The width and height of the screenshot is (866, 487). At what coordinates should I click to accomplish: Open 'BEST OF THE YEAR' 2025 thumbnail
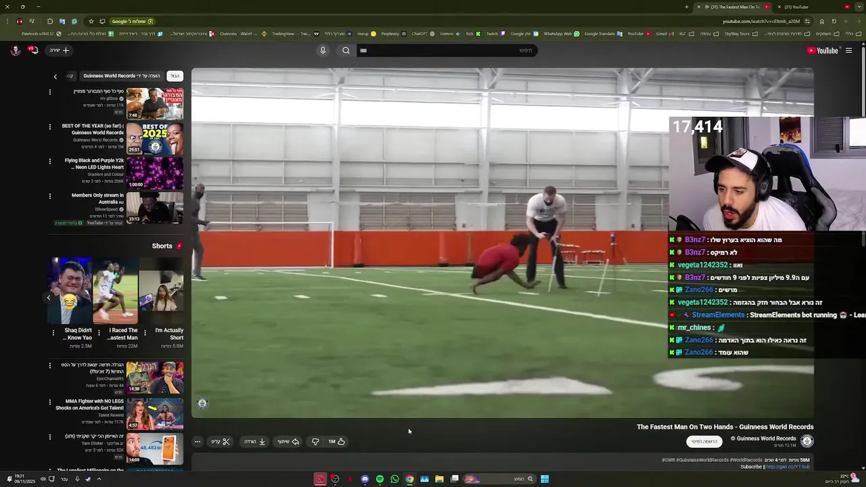pos(155,138)
